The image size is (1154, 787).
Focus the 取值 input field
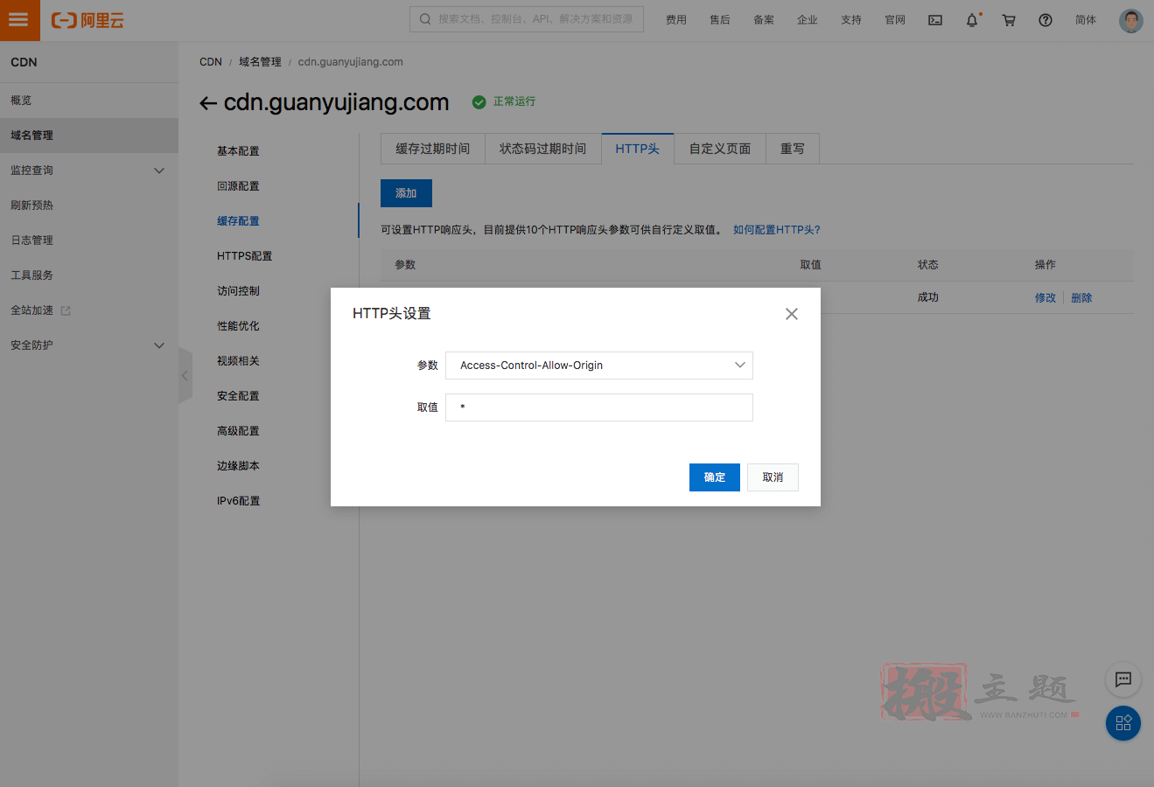tap(599, 407)
